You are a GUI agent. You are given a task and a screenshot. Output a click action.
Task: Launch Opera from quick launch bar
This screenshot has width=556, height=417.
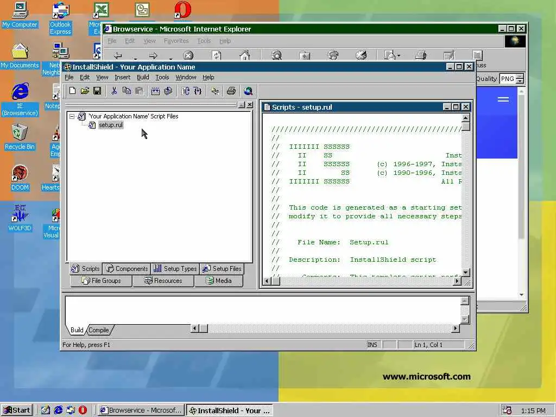pyautogui.click(x=83, y=410)
